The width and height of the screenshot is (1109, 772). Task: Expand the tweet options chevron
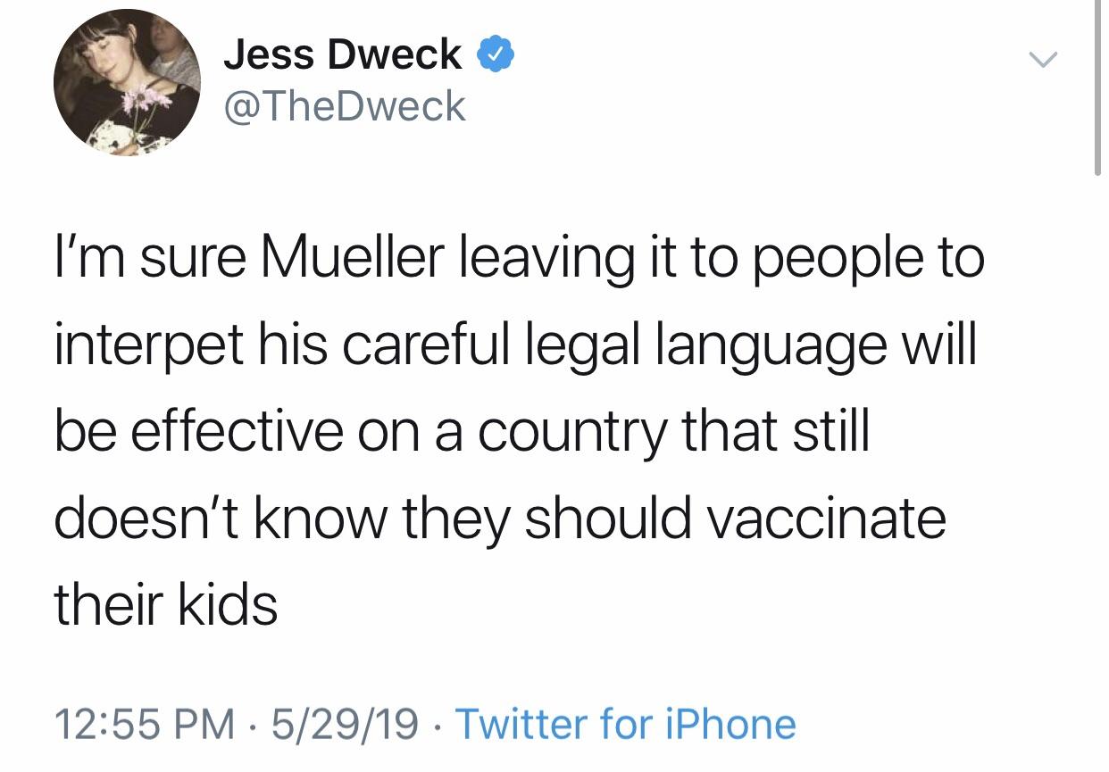coord(1042,60)
